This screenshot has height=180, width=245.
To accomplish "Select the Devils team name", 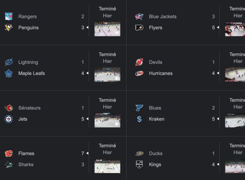I will (x=156, y=62).
